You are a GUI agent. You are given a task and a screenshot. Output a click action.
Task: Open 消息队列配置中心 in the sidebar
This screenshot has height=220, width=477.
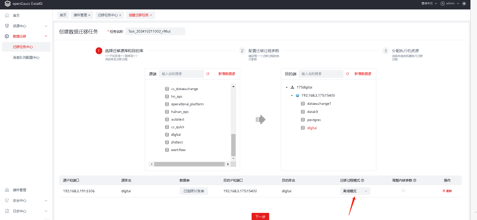coord(26,57)
